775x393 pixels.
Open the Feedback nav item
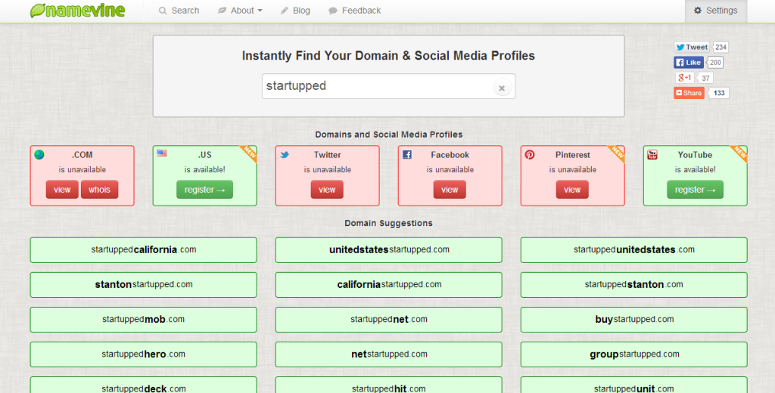point(355,11)
